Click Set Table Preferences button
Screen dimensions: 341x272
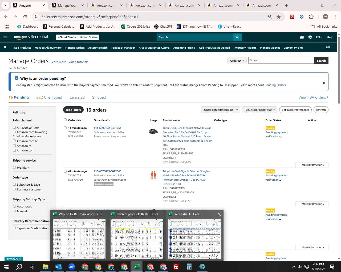295,110
